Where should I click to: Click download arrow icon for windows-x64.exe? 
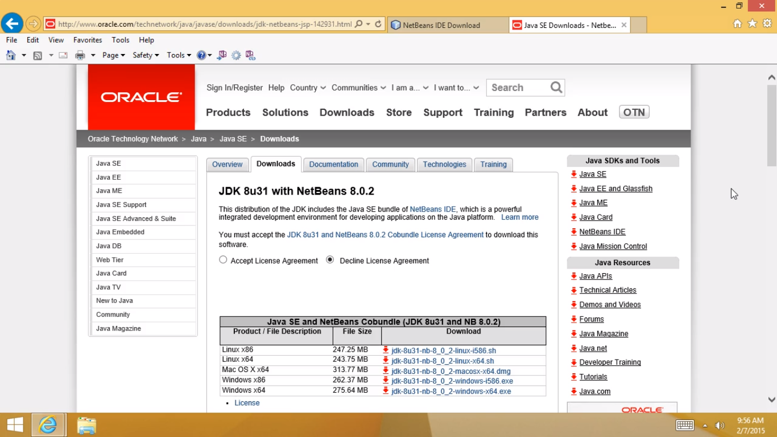[386, 391]
